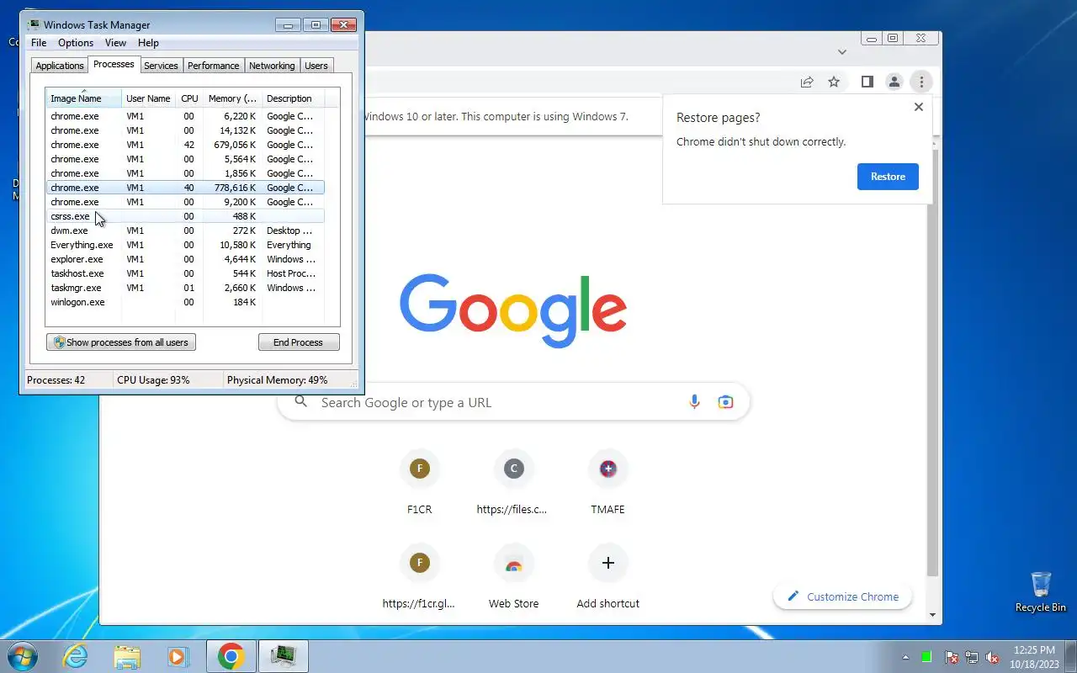Switch to Applications tab
Image resolution: width=1077 pixels, height=673 pixels.
(60, 66)
